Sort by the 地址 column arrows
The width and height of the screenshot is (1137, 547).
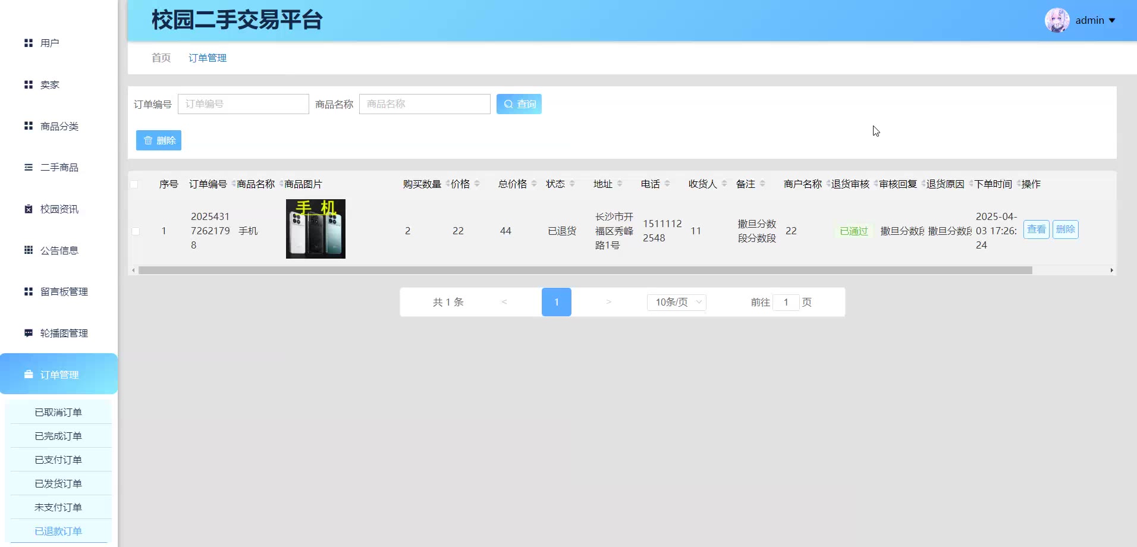click(620, 184)
